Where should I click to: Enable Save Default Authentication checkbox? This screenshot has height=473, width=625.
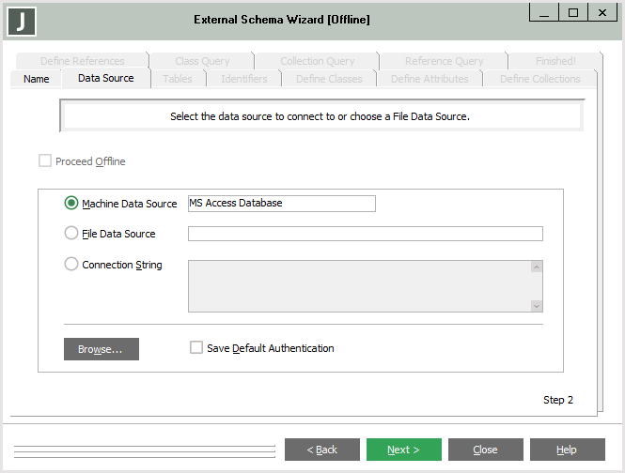(x=196, y=347)
